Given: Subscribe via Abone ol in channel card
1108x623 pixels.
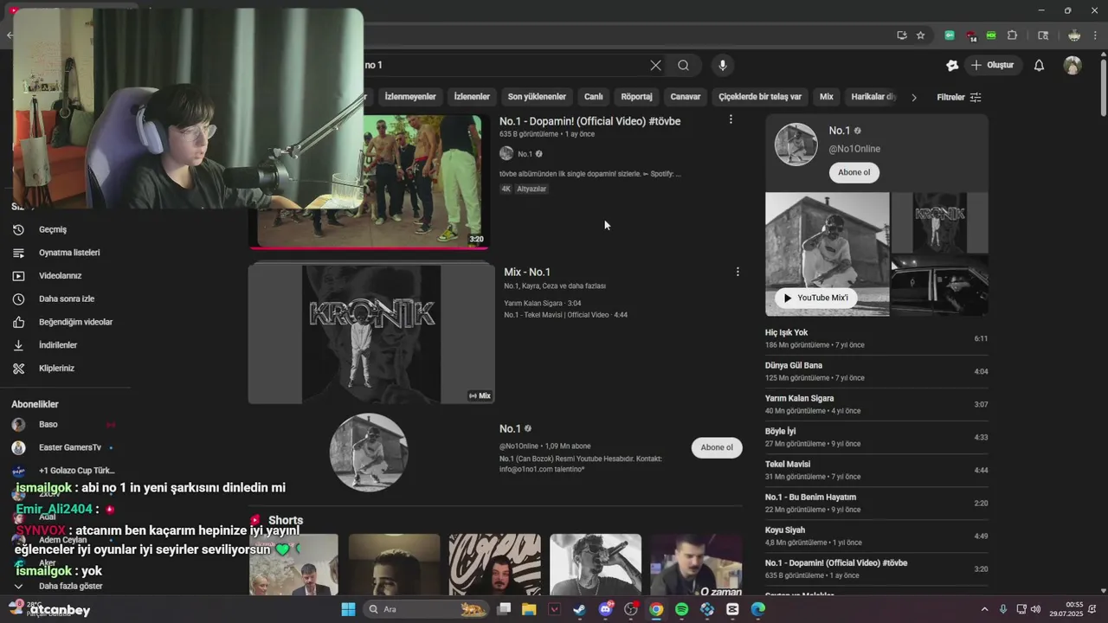Looking at the screenshot, I should [854, 172].
